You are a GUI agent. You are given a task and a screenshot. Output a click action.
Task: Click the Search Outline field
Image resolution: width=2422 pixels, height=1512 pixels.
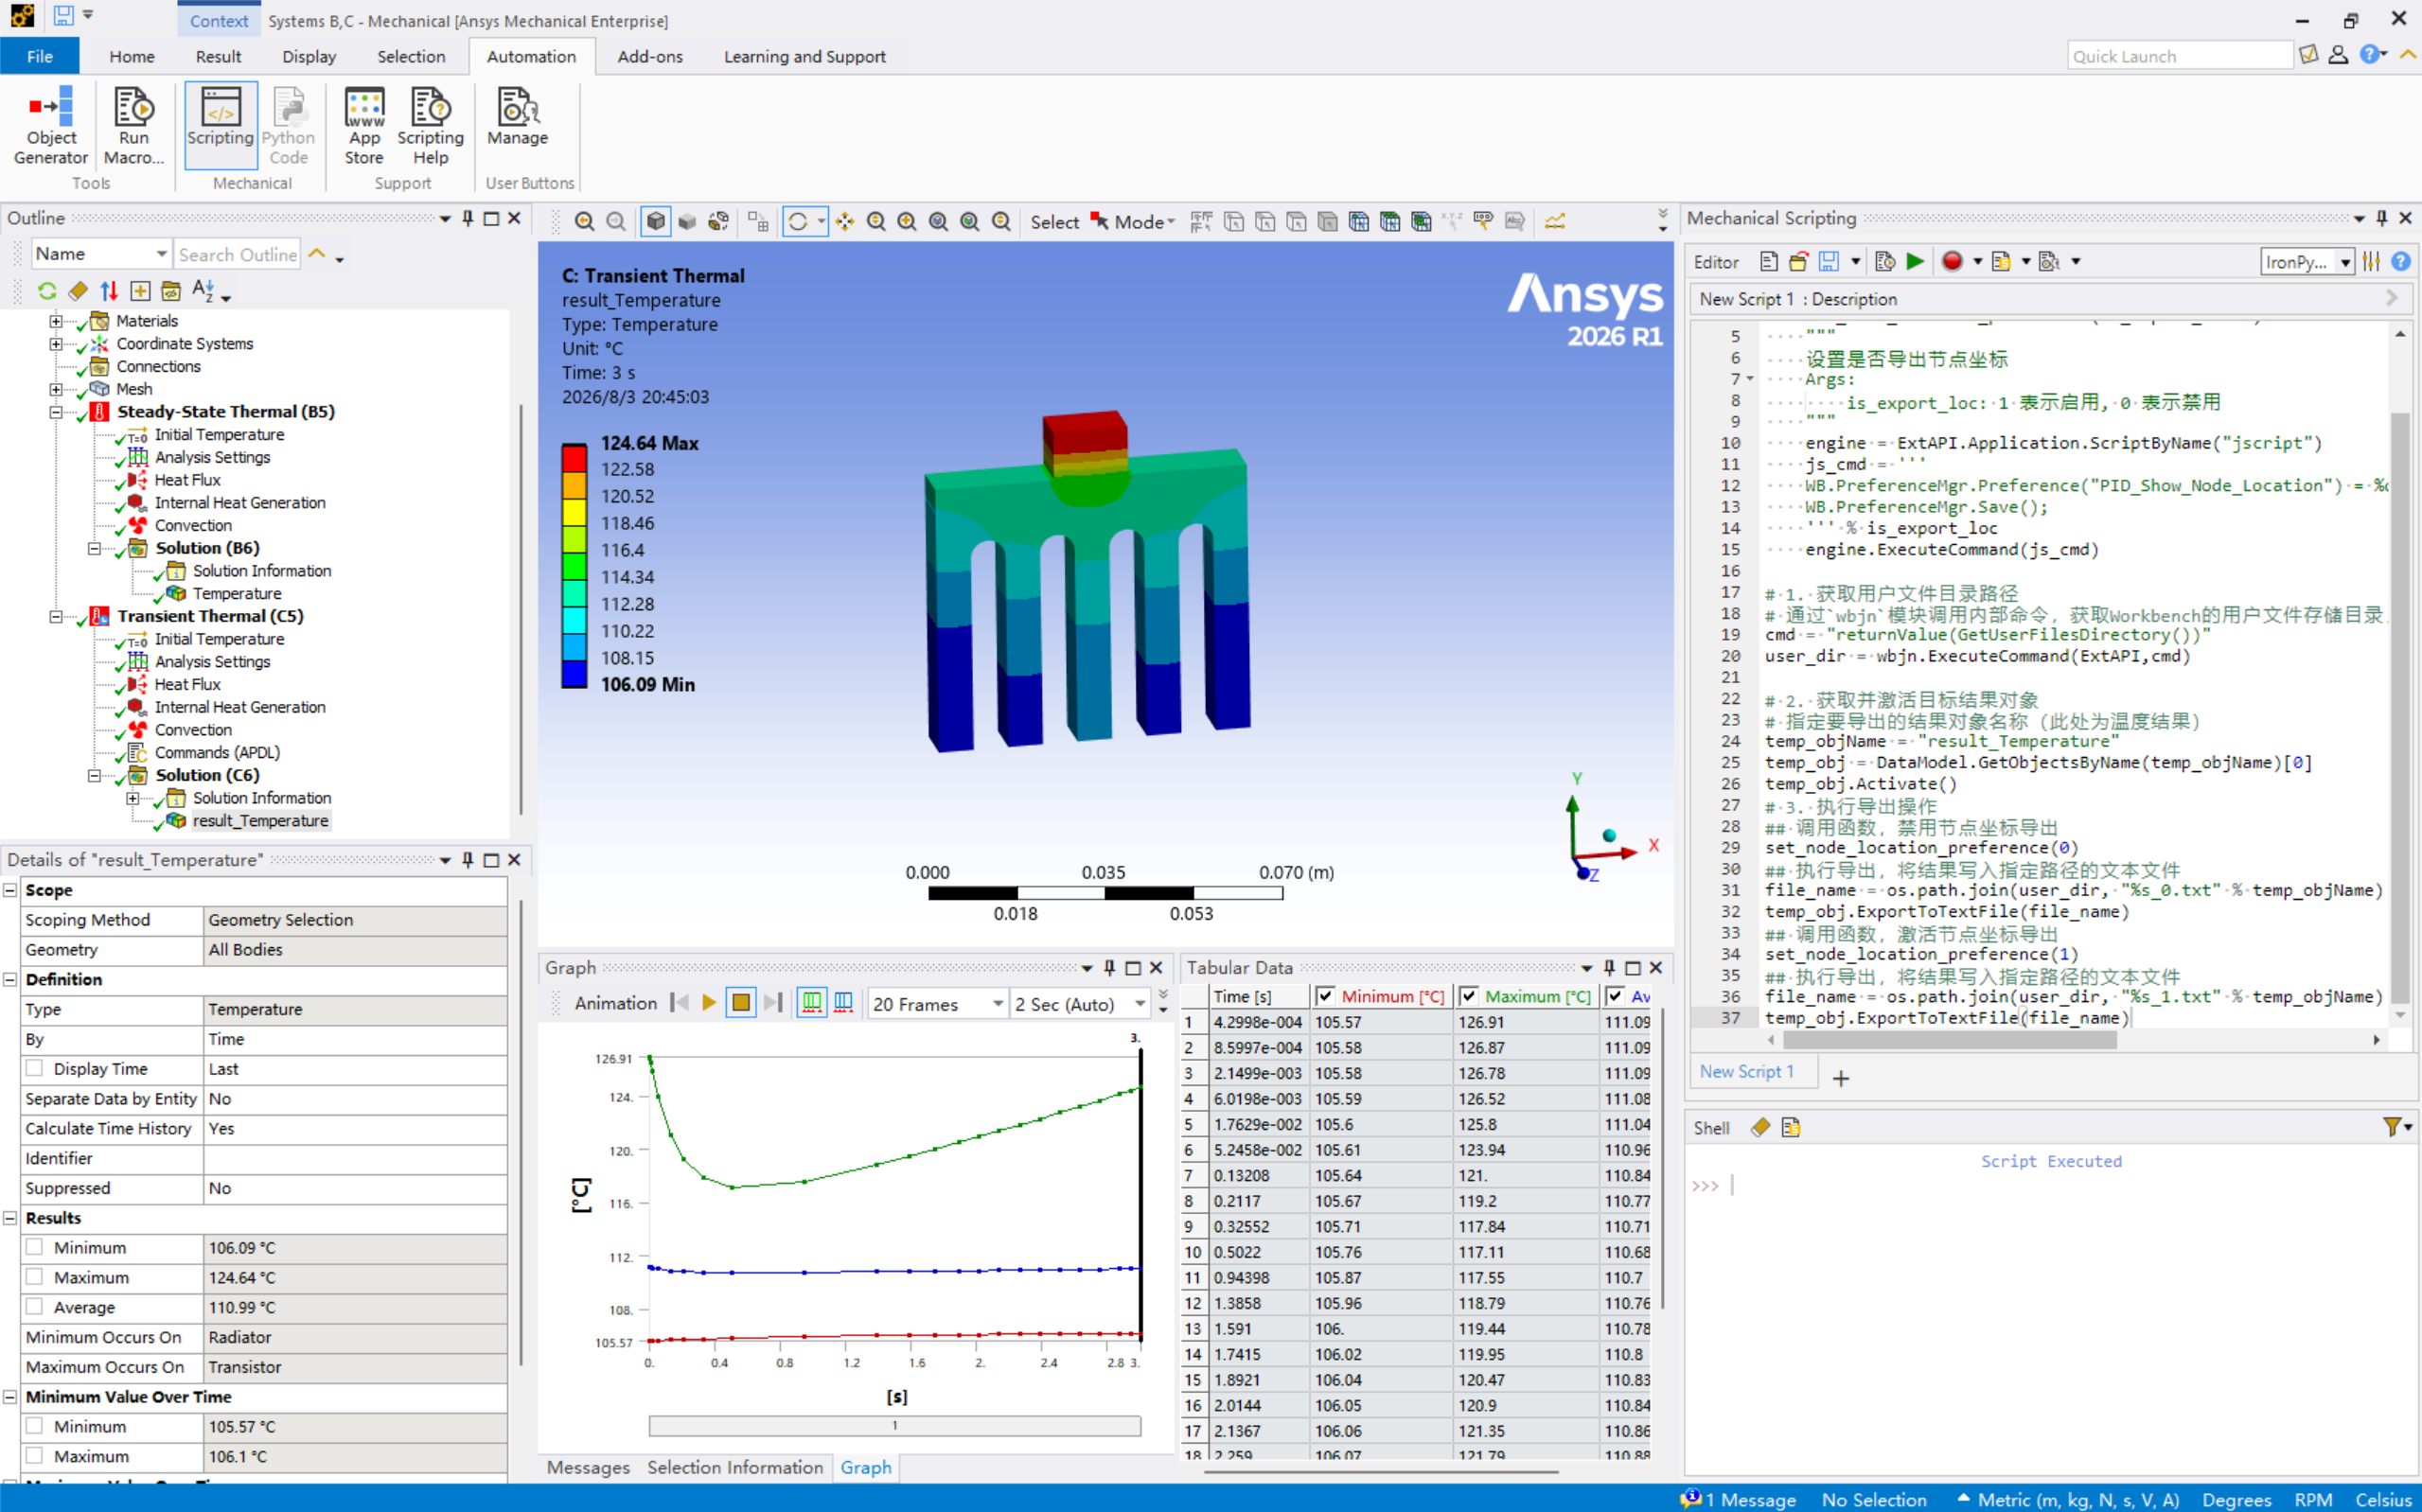point(237,254)
